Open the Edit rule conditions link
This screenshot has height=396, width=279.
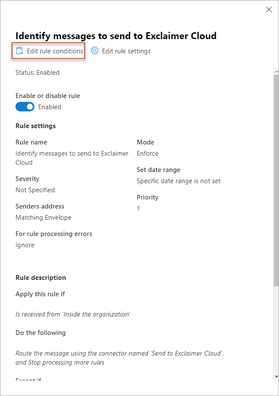pyautogui.click(x=55, y=51)
